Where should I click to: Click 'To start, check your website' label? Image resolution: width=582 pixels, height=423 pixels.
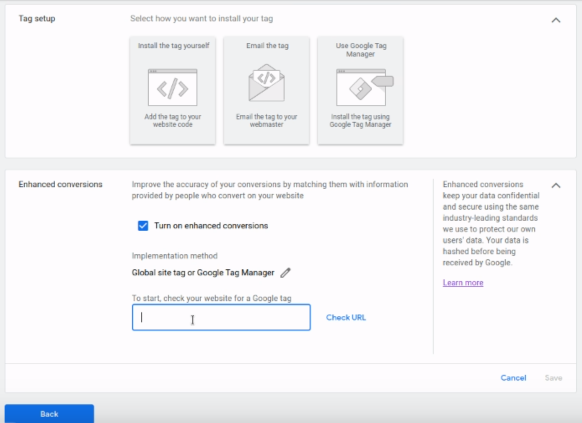[212, 298]
